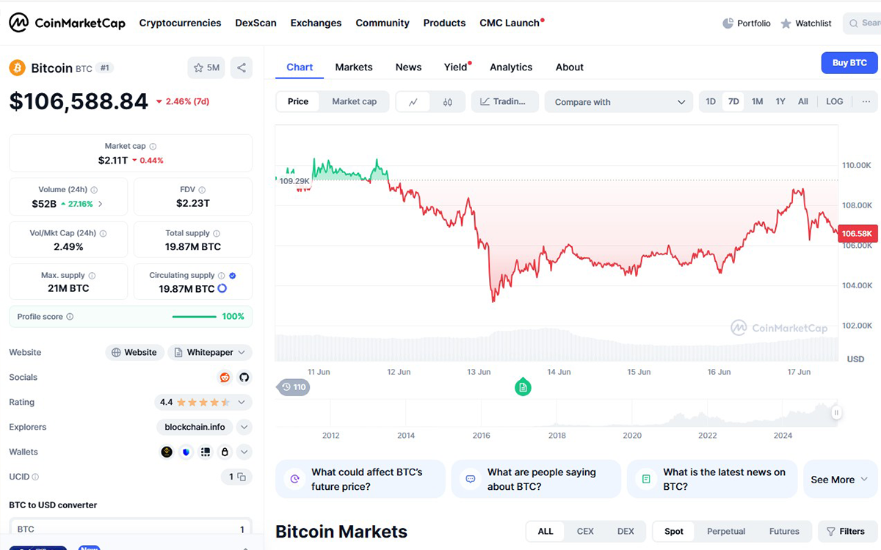Click Vol/Mkt Cap info icon
Screen dimensions: 881x550
(103, 233)
